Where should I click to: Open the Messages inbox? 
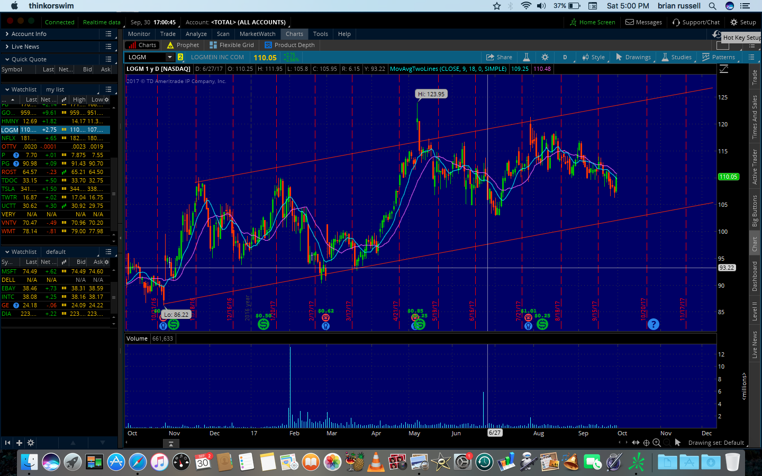pos(643,22)
